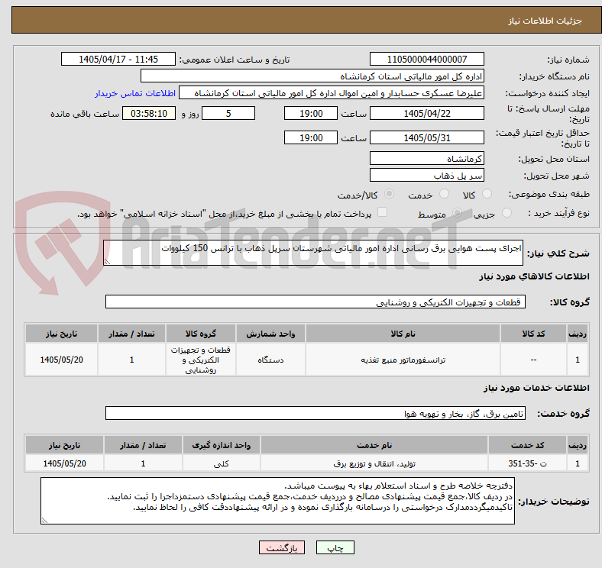Select the خدمت radio button

pyautogui.click(x=444, y=194)
